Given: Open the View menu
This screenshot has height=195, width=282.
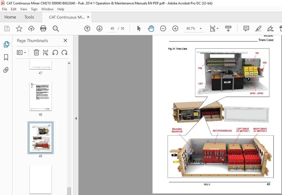Looking at the screenshot, I should tap(24, 9).
